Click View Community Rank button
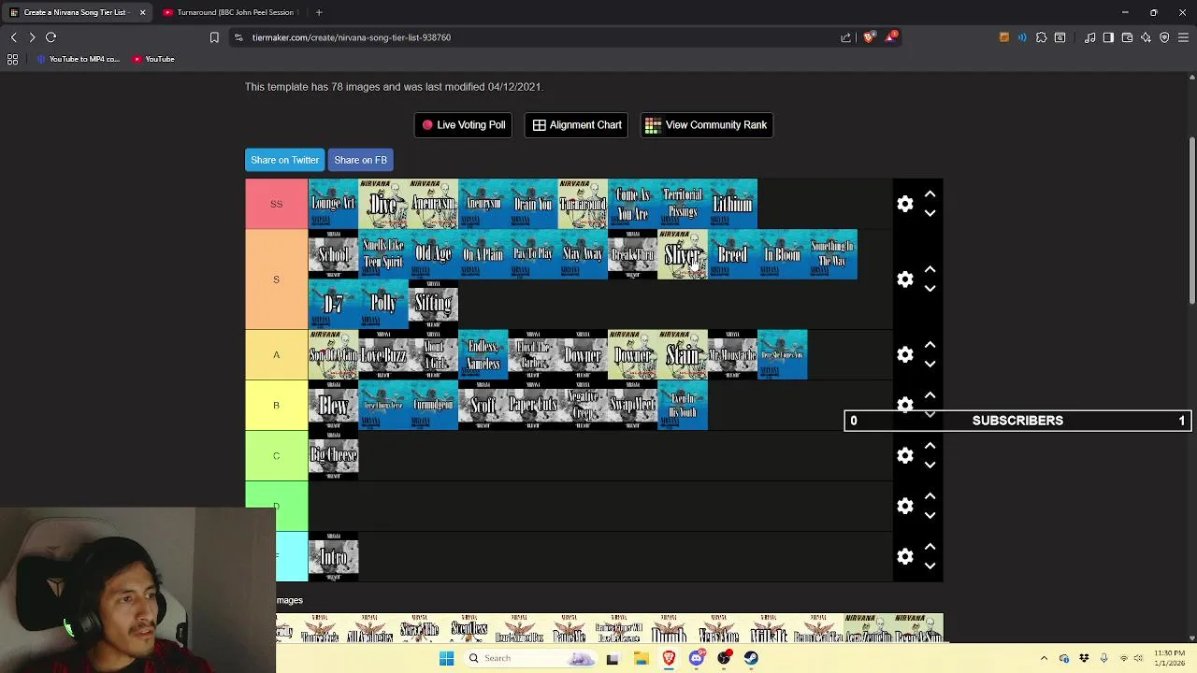The height and width of the screenshot is (673, 1197). click(x=706, y=125)
